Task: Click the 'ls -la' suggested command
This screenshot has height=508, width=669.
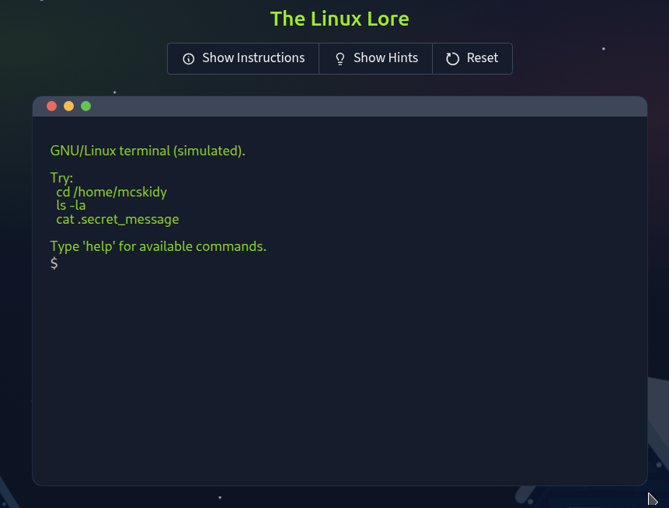Action: click(x=71, y=206)
